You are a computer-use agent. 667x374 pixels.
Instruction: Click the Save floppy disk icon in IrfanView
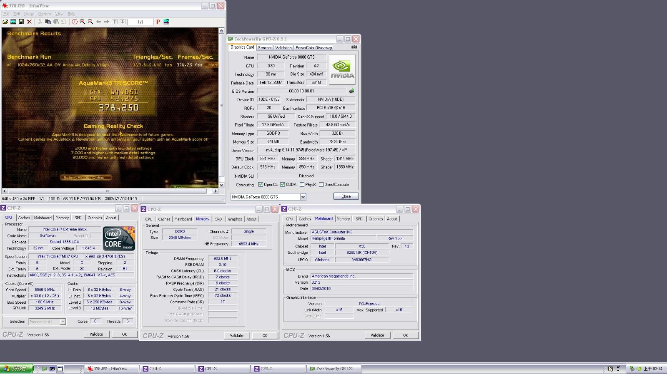[x=21, y=22]
